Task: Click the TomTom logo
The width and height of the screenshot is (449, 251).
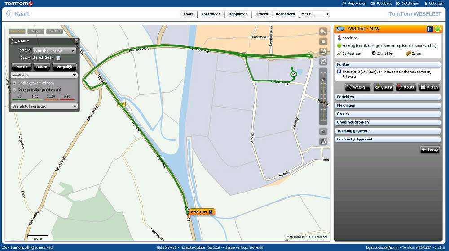Action: tap(18, 4)
